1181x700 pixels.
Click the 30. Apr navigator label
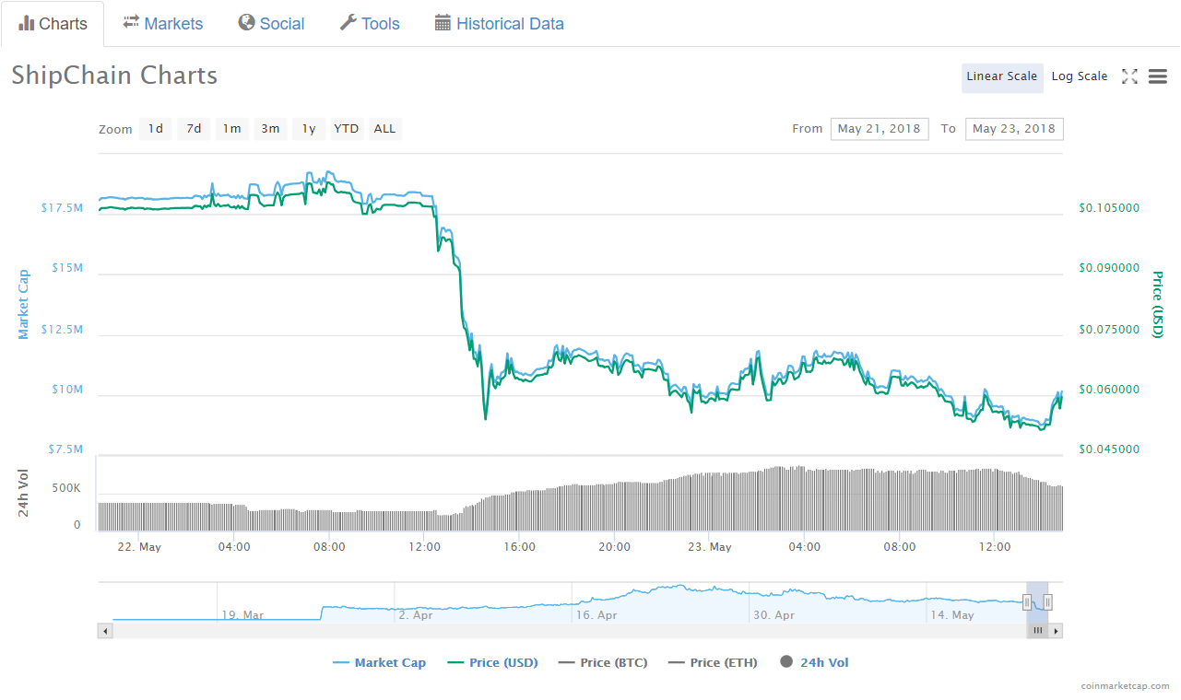774,614
